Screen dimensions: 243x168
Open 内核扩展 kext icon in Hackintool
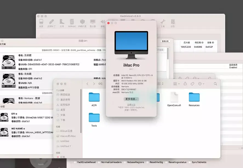pyautogui.click(x=82, y=23)
